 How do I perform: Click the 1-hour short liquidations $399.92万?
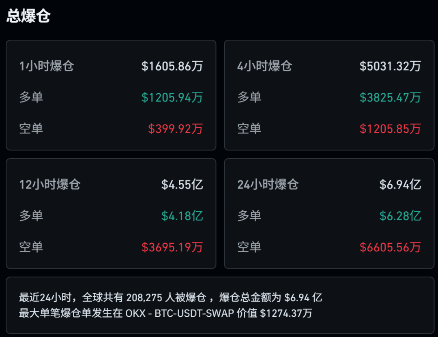[175, 129]
